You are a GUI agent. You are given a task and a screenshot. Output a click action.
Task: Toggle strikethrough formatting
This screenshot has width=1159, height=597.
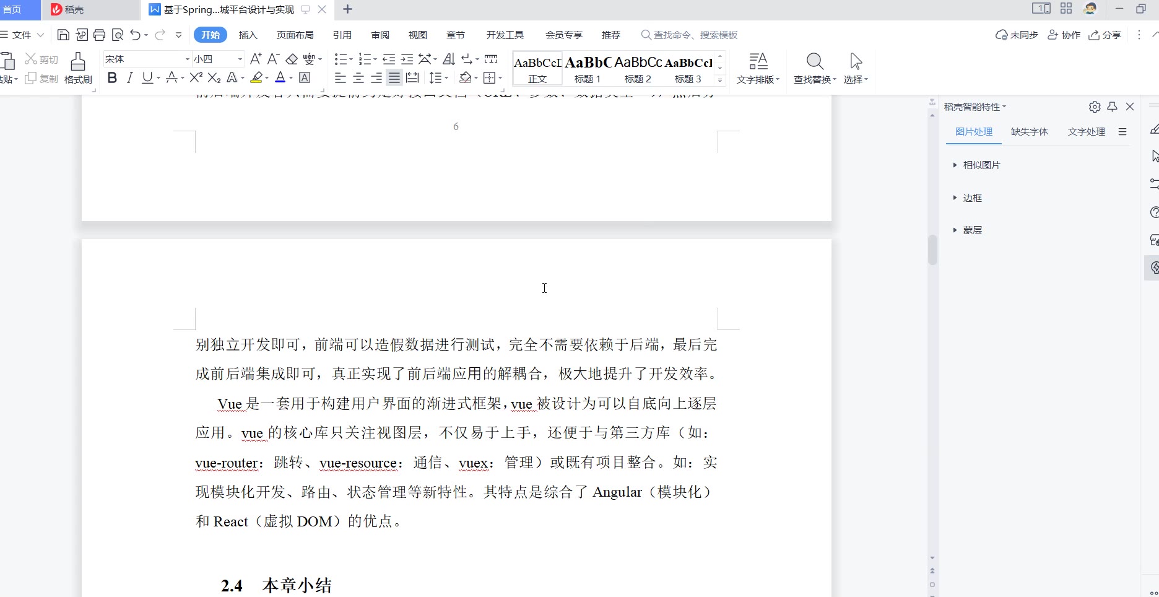pyautogui.click(x=171, y=77)
